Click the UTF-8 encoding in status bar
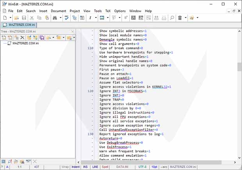The width and height of the screenshot is (242, 170). tap(142, 167)
